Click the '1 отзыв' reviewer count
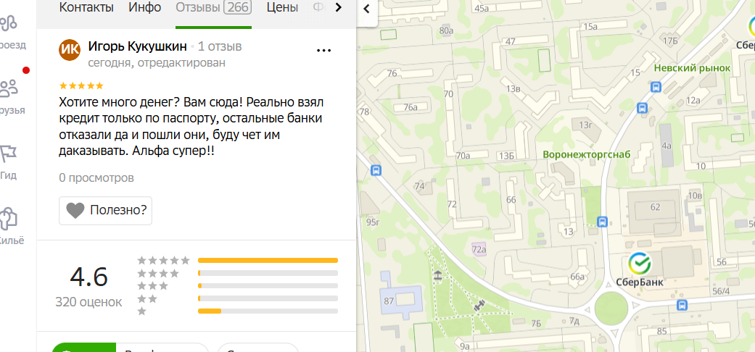755x352 pixels. (x=220, y=46)
